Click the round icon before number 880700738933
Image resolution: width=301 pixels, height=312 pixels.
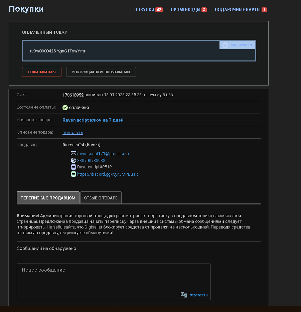(73, 160)
